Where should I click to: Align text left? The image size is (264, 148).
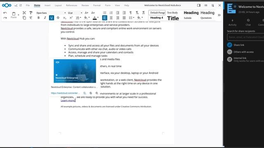104,18
